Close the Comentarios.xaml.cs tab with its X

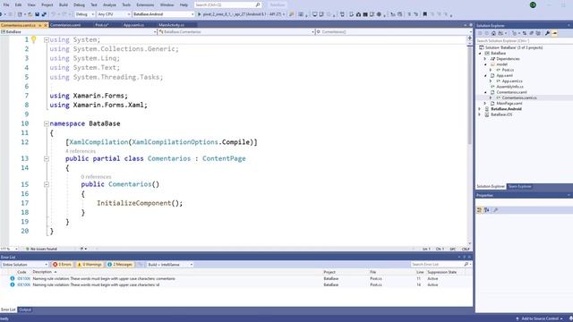pyautogui.click(x=46, y=25)
